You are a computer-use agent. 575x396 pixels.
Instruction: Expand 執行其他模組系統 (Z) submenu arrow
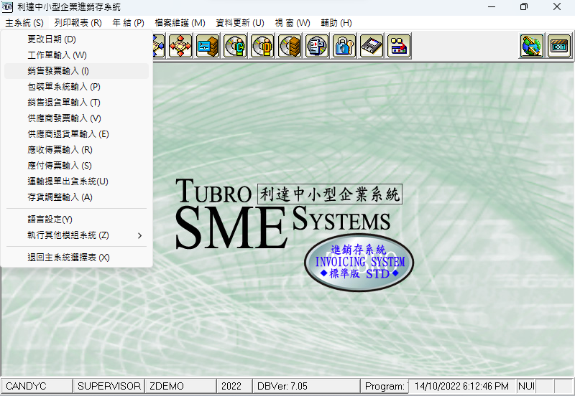tap(139, 235)
